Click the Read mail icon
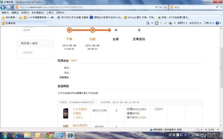 (x=165, y=23)
